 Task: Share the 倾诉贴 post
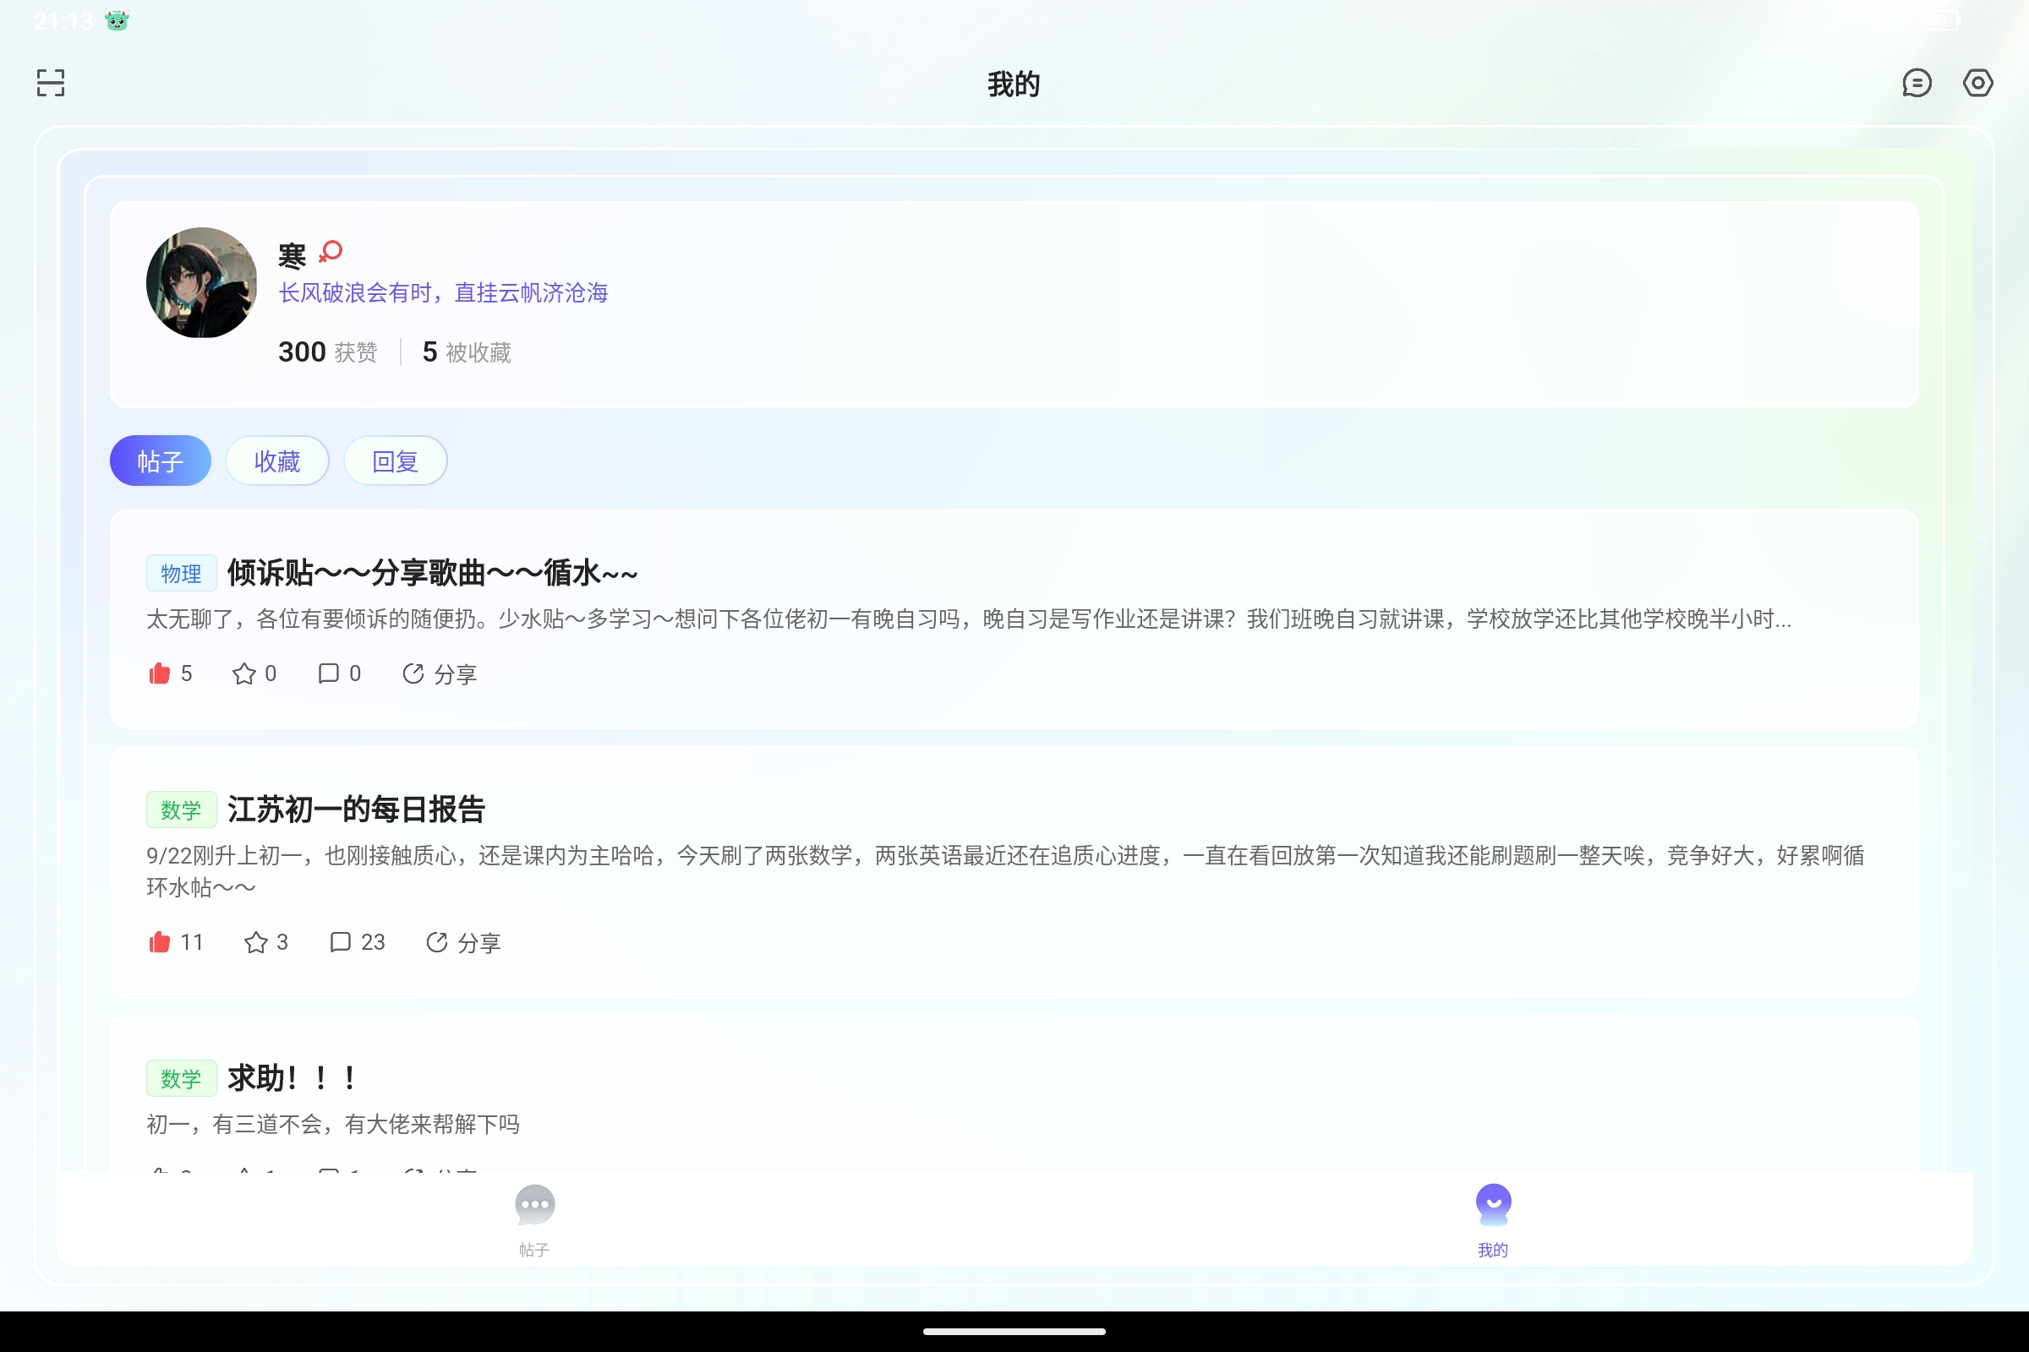click(x=440, y=673)
